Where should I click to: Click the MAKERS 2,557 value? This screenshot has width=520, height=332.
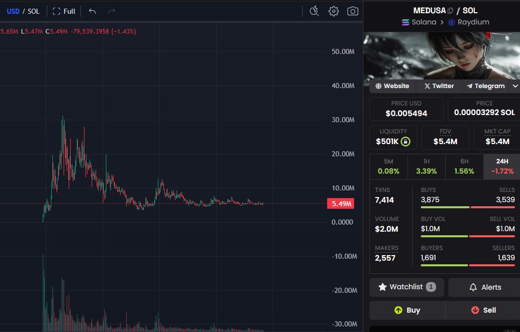pos(385,258)
